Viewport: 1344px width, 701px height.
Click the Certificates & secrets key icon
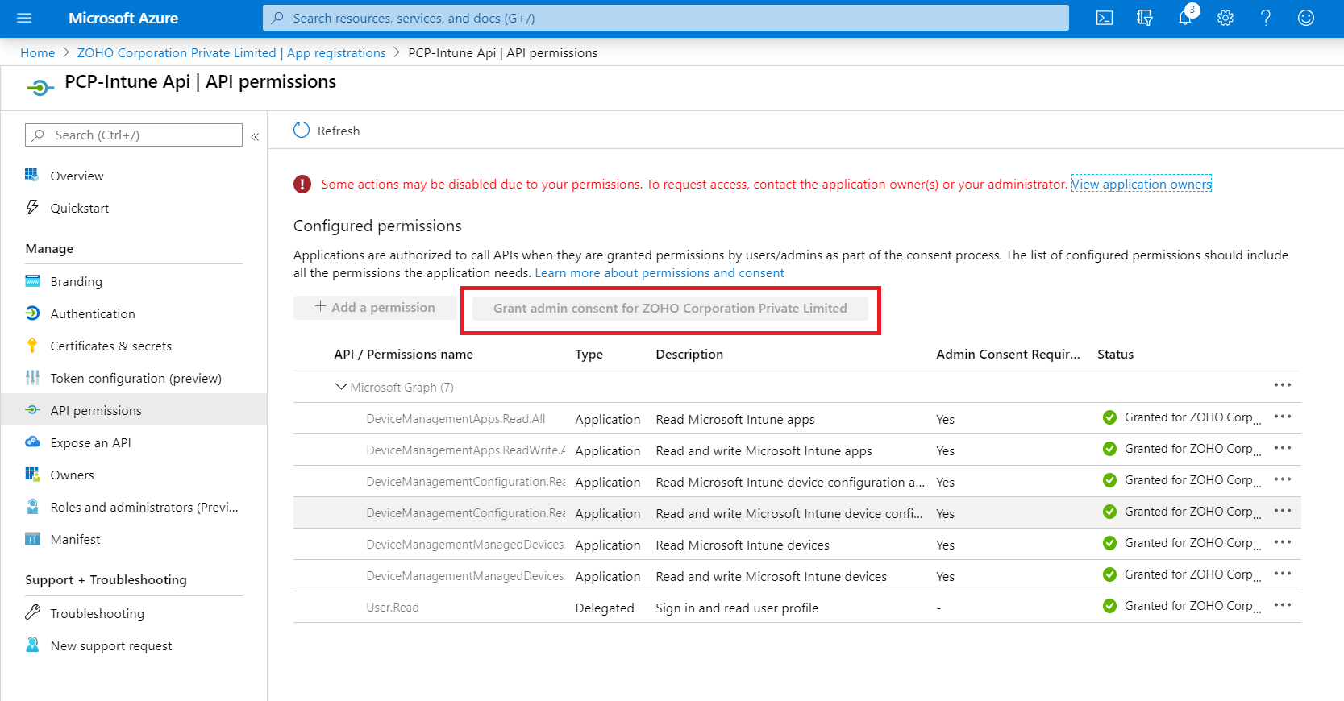(32, 345)
